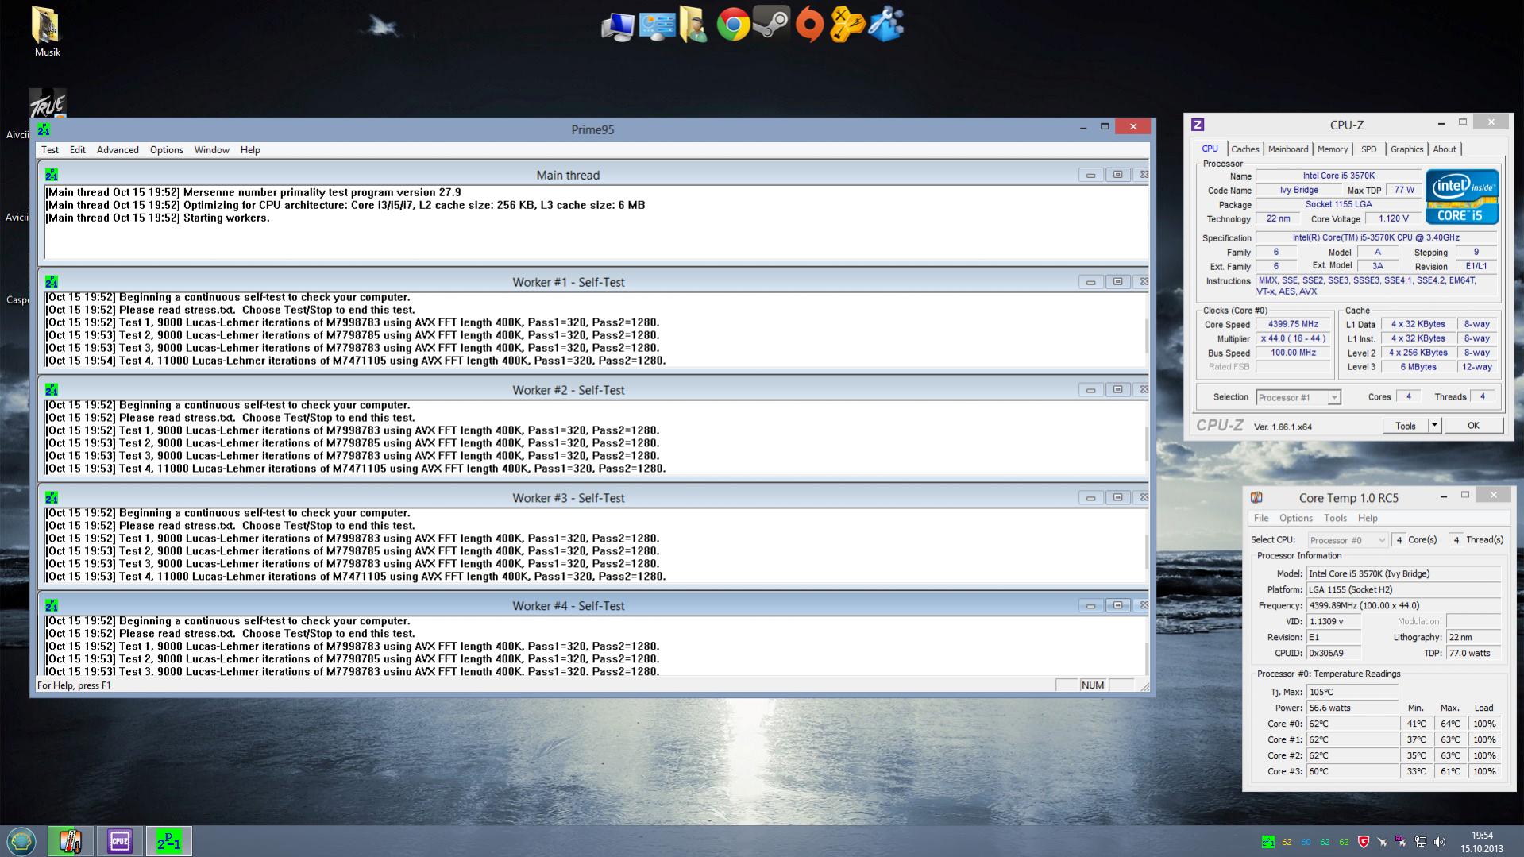Switch to CPU-Z on the taskbar
Screen dimensions: 1524x857
(119, 841)
